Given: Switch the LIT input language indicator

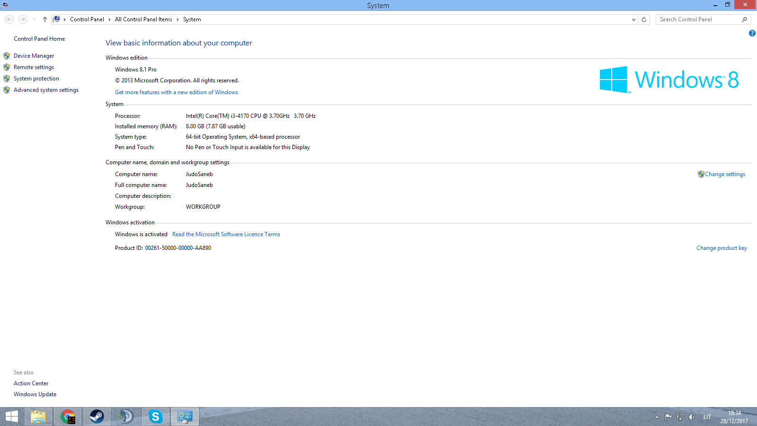Looking at the screenshot, I should [x=707, y=417].
